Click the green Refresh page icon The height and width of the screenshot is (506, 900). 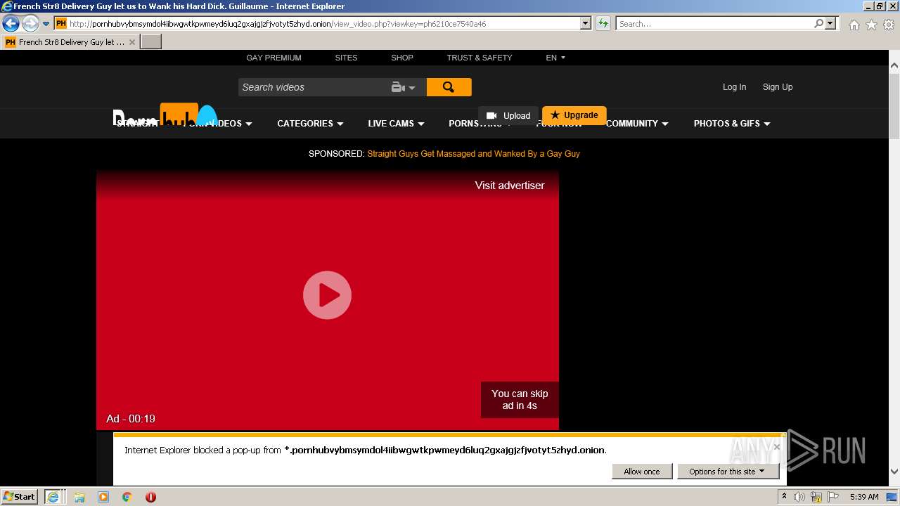(603, 24)
